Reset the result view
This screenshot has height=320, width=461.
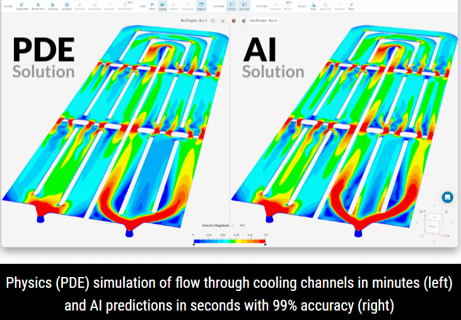pos(312,6)
